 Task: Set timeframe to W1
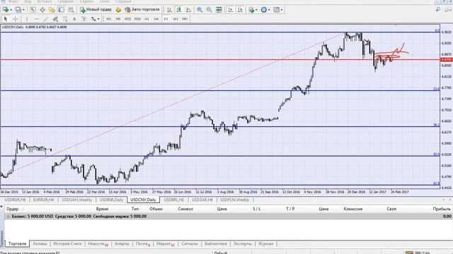pyautogui.click(x=176, y=19)
